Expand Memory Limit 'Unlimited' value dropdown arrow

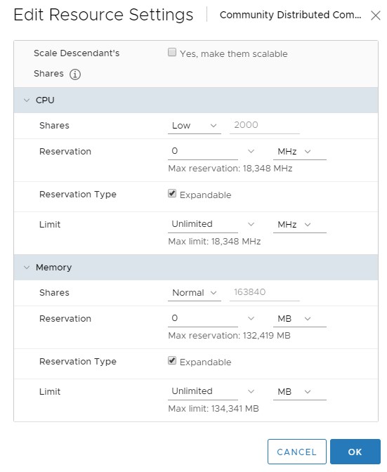pos(251,392)
